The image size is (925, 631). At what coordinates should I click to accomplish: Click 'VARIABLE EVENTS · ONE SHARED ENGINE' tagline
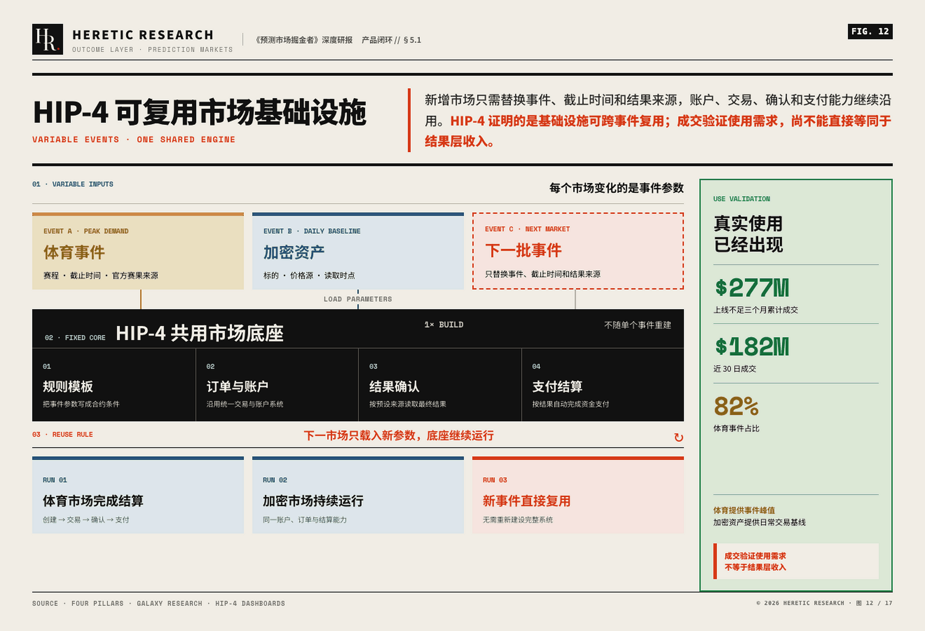(134, 140)
